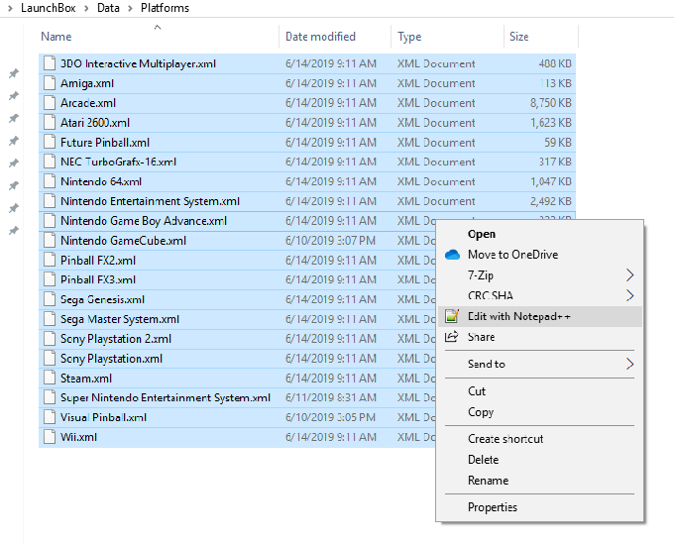
Task: Click the top pin icon in the sidebar
Action: [x=14, y=73]
